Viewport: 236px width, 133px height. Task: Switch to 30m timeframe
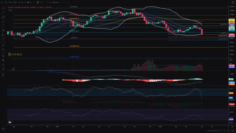tap(15, 2)
